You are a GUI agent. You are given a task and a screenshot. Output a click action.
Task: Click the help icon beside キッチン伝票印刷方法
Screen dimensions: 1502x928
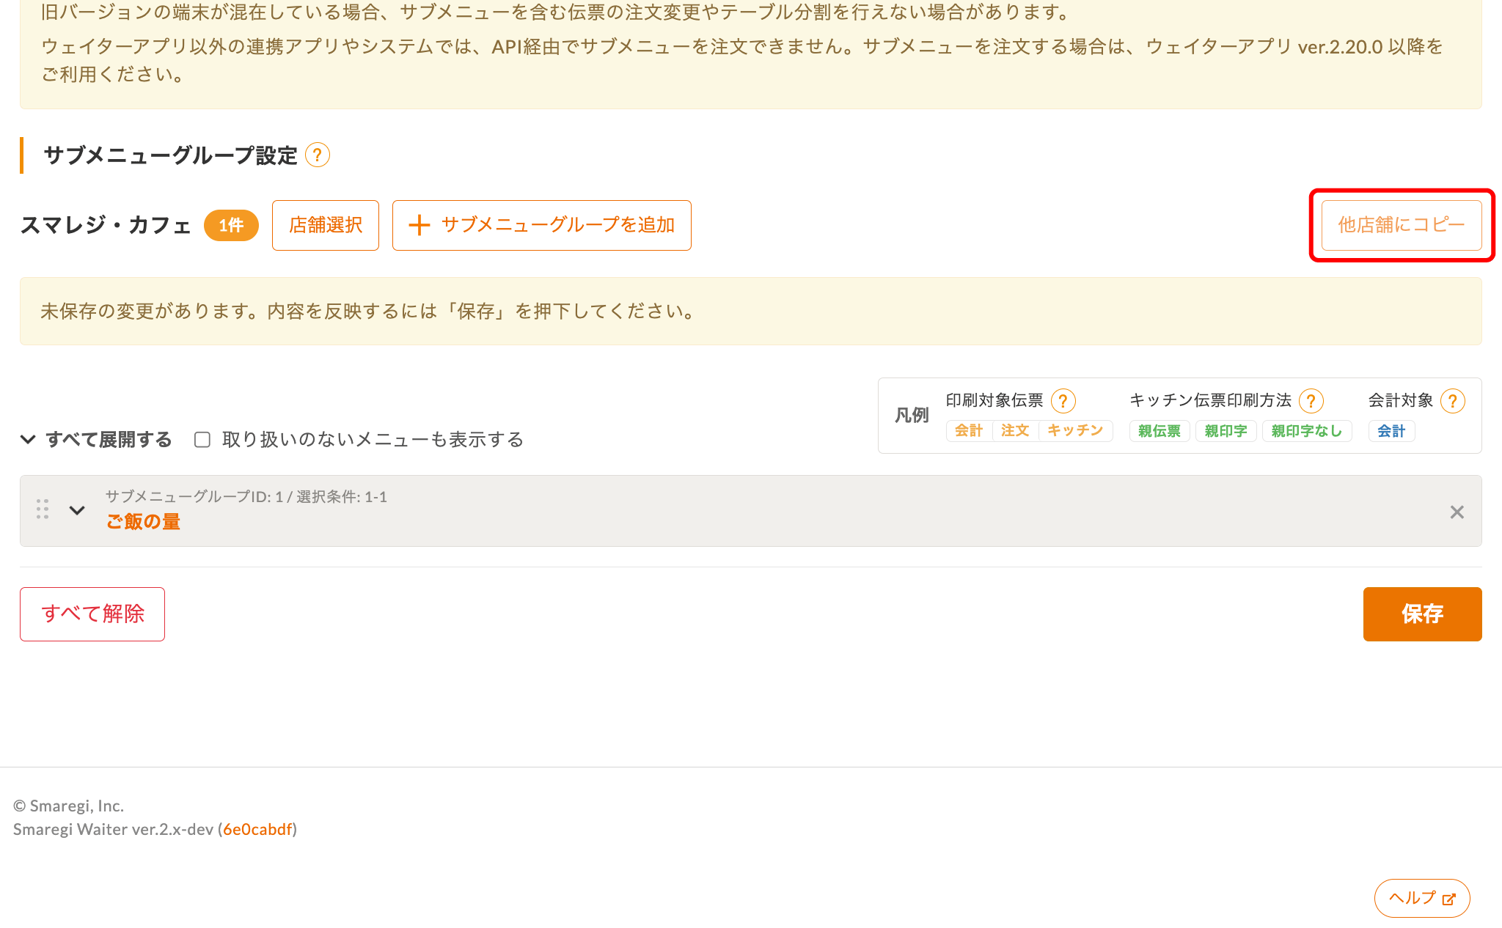1311,401
